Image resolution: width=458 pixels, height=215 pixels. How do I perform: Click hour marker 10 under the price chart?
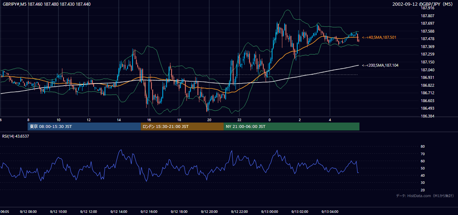(x=58, y=120)
